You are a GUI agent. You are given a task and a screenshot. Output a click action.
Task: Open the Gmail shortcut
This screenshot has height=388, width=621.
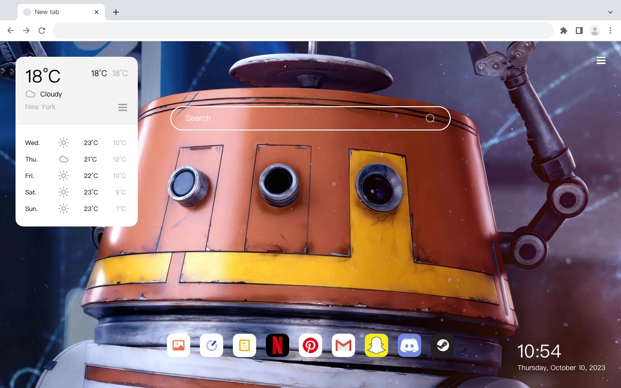click(x=343, y=345)
